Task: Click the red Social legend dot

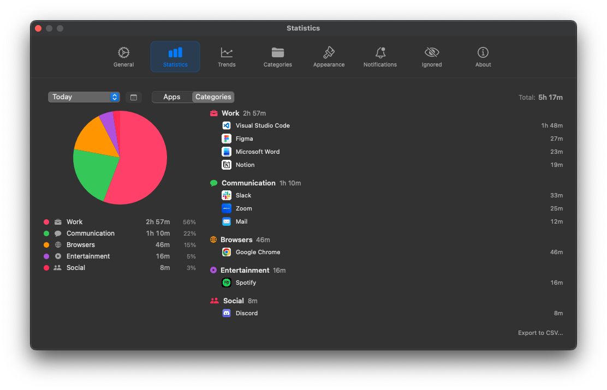Action: tap(46, 268)
